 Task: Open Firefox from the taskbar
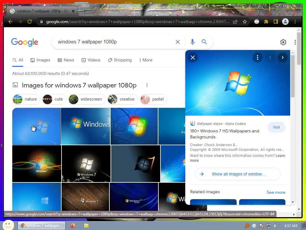[x=73, y=226]
